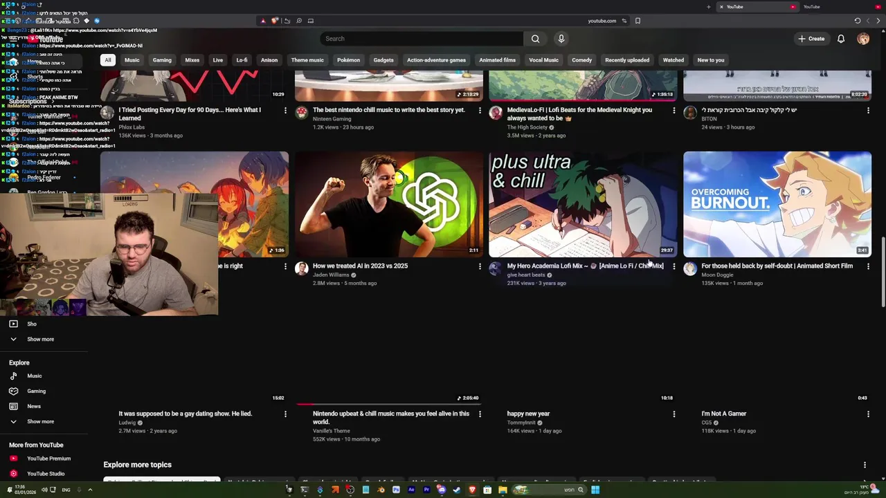Open the Music icon in Explore
This screenshot has height=498, width=886.
[13, 376]
